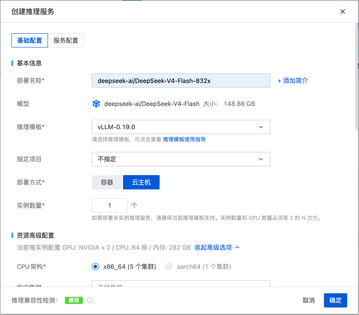Select 云主机 as the deployment method

coord(141,182)
